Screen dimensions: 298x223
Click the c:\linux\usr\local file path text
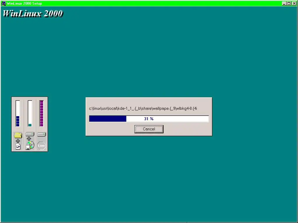click(143, 109)
